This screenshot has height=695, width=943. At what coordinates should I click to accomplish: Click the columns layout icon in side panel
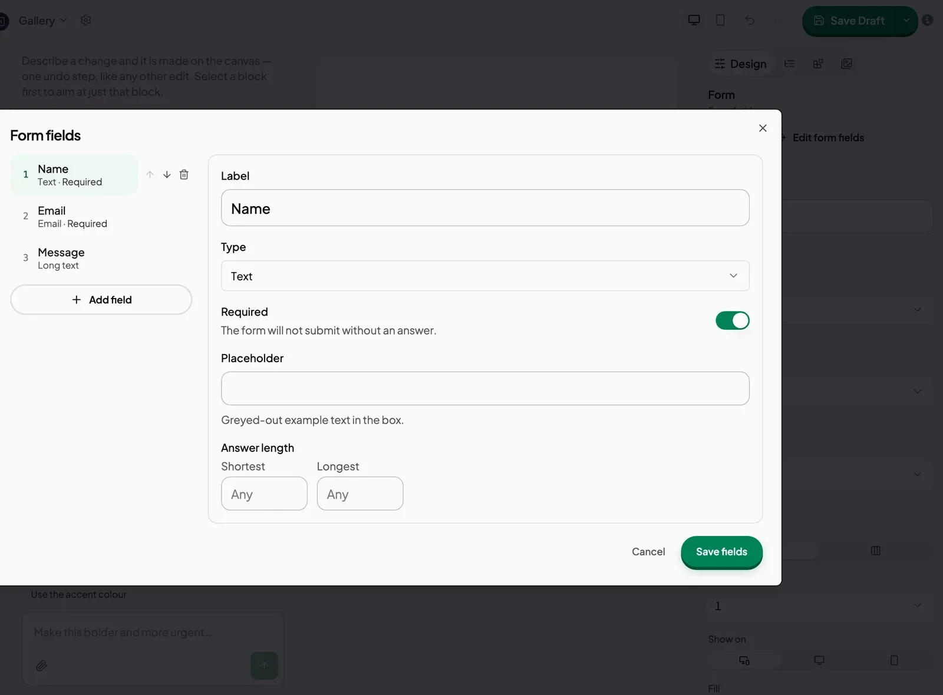pyautogui.click(x=876, y=551)
